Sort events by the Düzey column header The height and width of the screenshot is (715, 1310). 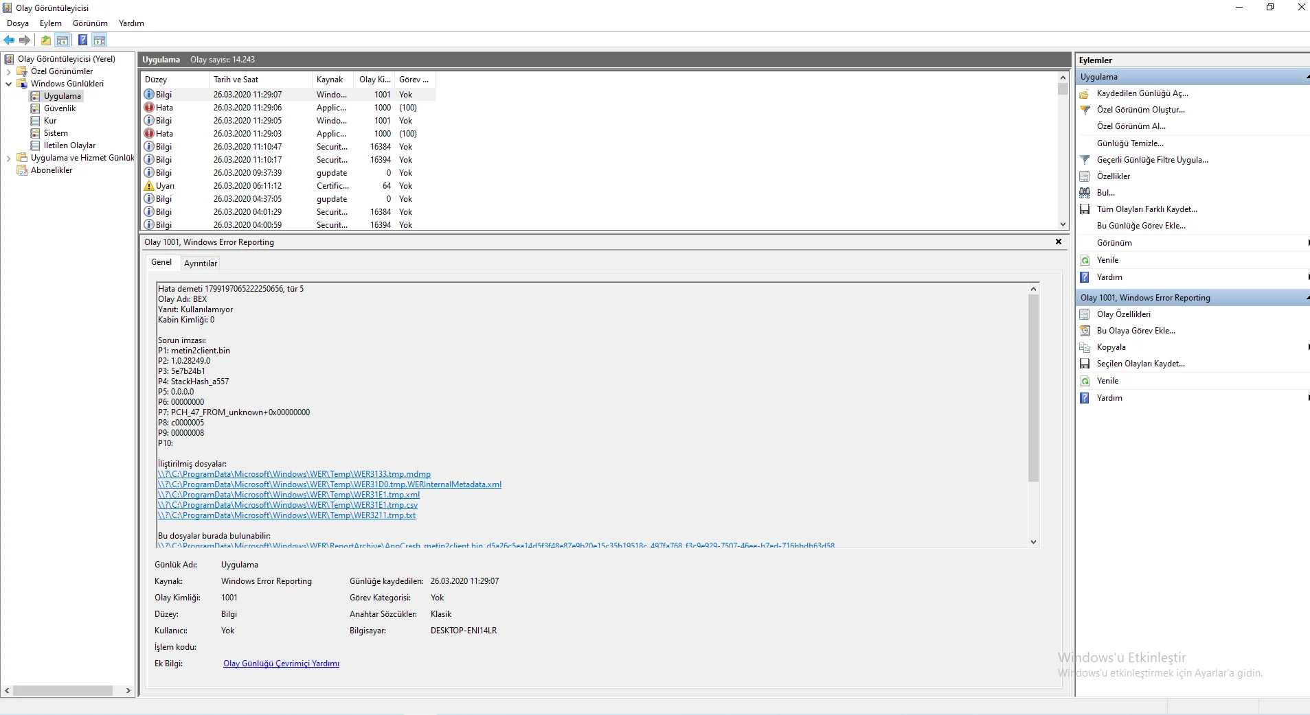(x=174, y=80)
